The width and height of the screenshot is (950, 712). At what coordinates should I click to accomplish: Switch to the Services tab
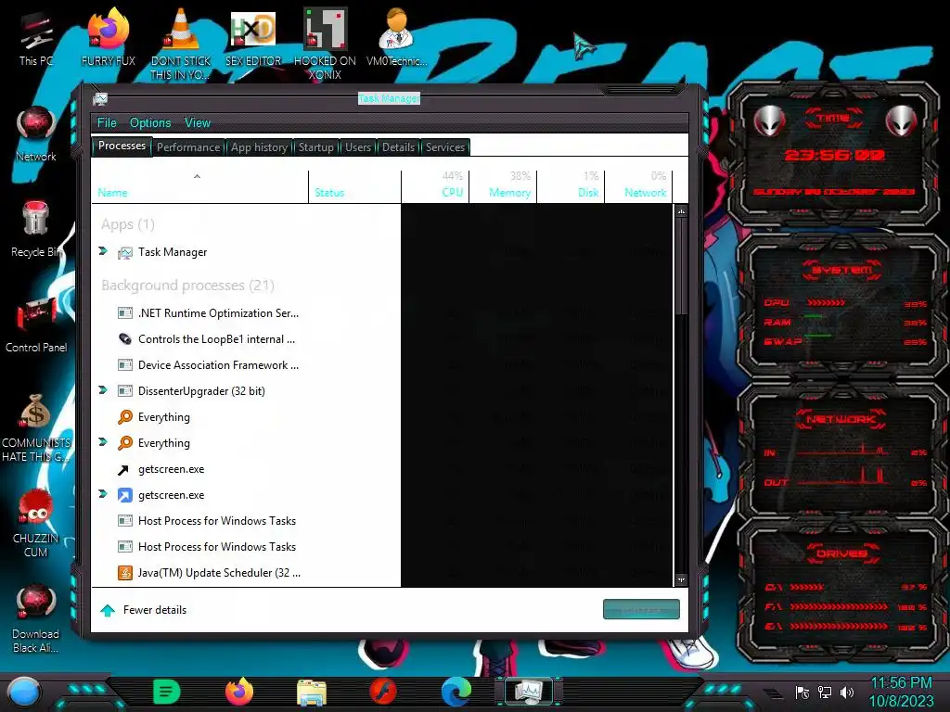coord(445,147)
